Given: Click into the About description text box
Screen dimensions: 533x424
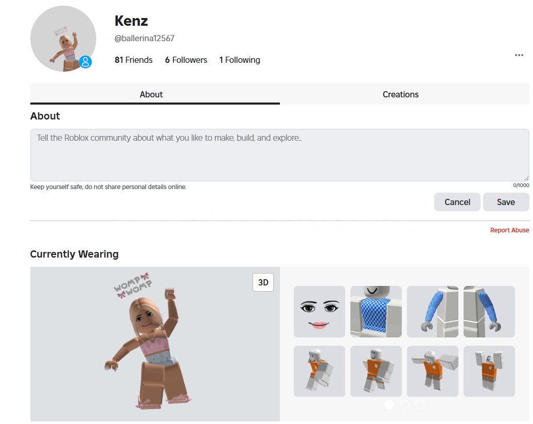Looking at the screenshot, I should [x=279, y=155].
